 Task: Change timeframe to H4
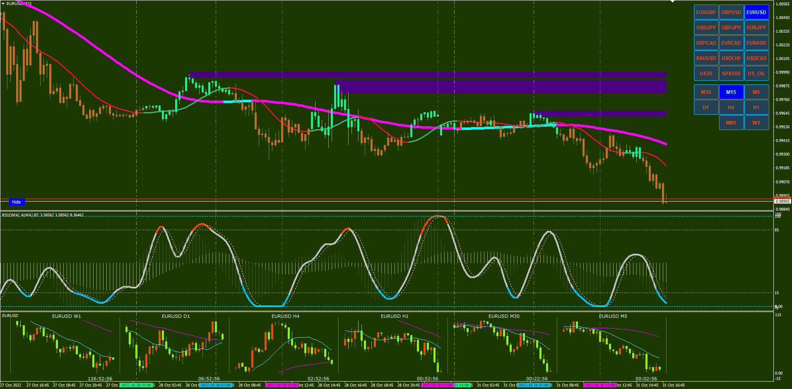coord(731,107)
